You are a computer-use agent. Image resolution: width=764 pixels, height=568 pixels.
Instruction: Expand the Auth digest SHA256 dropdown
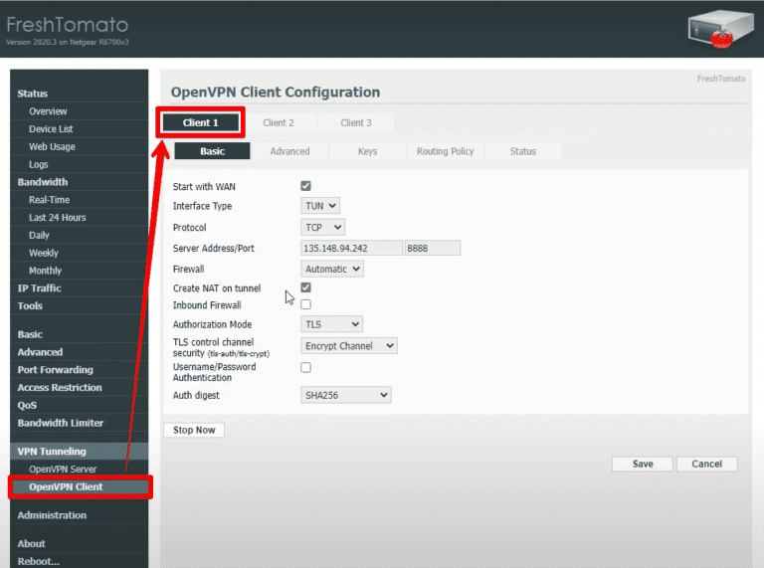(x=346, y=395)
